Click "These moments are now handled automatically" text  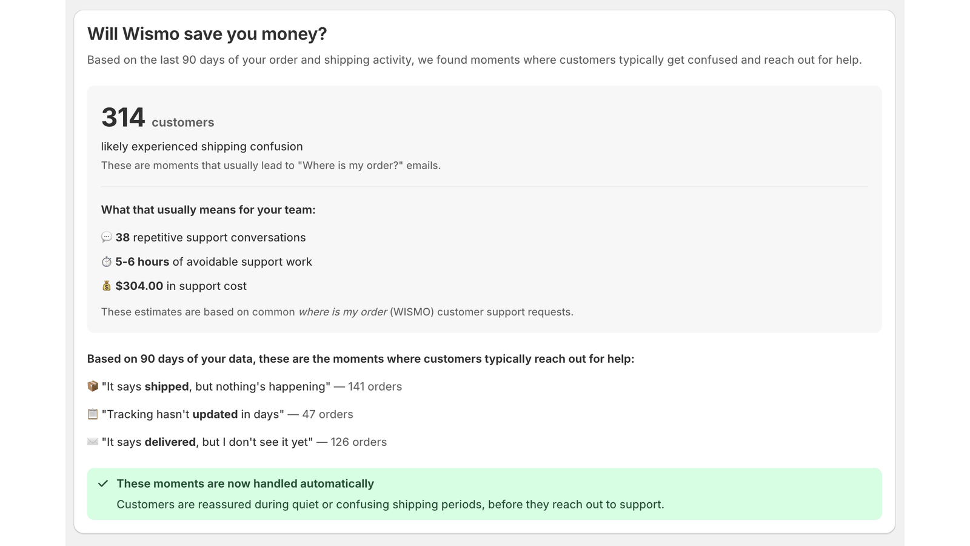click(245, 484)
